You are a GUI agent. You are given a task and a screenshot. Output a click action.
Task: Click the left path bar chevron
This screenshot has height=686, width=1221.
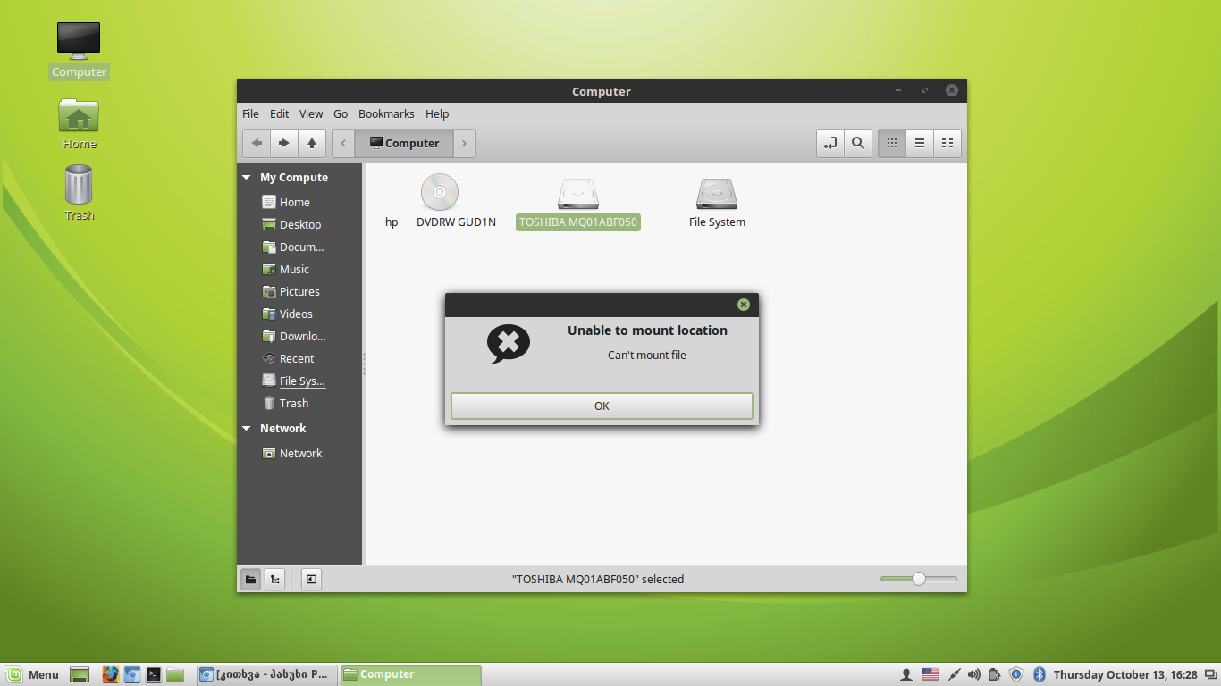[x=343, y=143]
